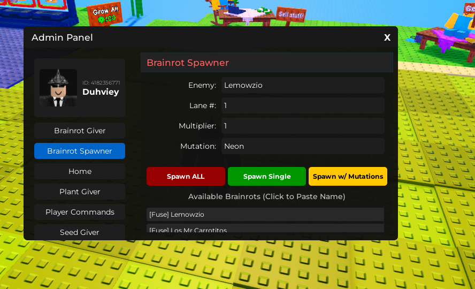
Task: Click the Multiplier input field
Action: coord(303,126)
